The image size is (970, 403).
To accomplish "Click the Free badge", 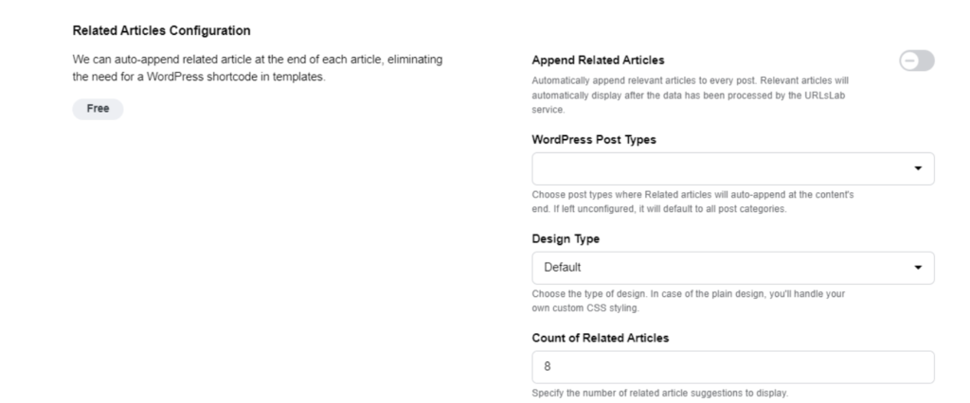I will pyautogui.click(x=98, y=109).
